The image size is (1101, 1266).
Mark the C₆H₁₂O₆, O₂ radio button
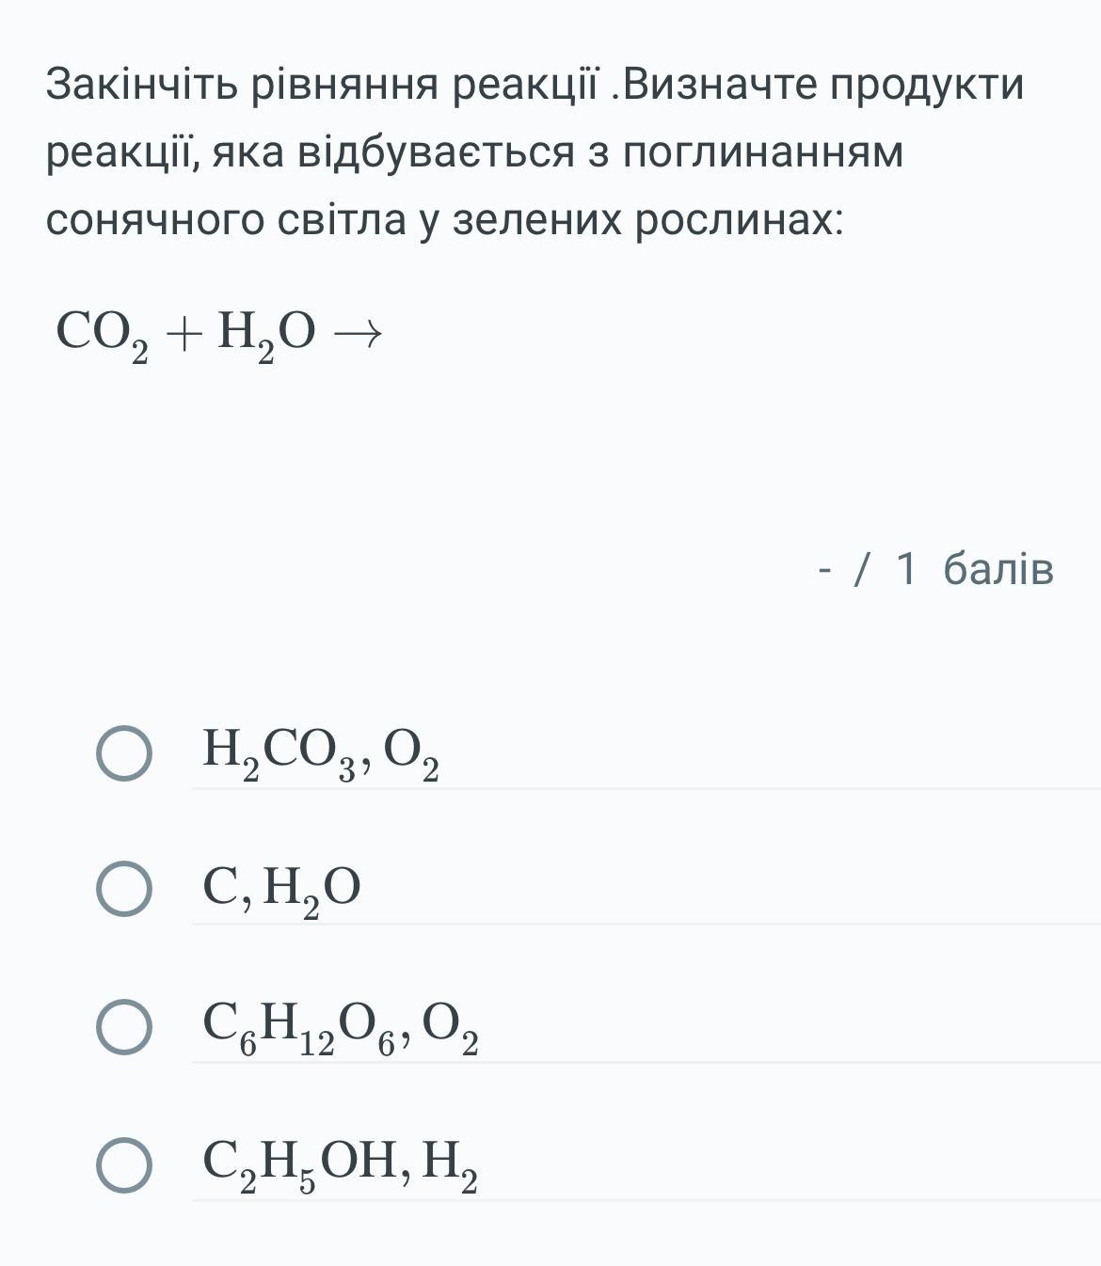(123, 1027)
